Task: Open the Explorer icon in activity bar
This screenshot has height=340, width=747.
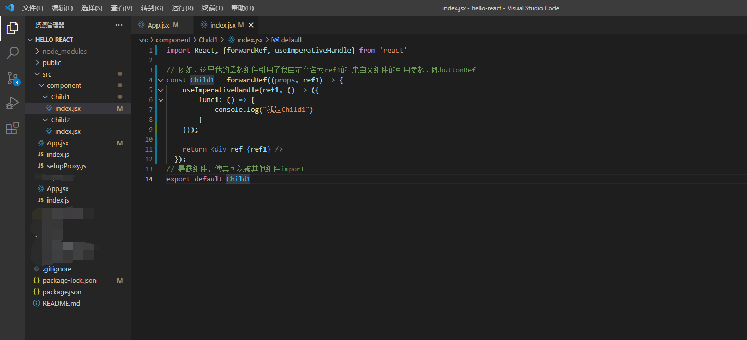Action: [x=12, y=28]
